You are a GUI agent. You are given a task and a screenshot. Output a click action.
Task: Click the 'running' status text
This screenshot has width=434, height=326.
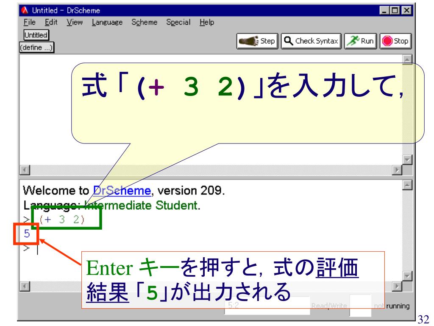tap(398, 306)
